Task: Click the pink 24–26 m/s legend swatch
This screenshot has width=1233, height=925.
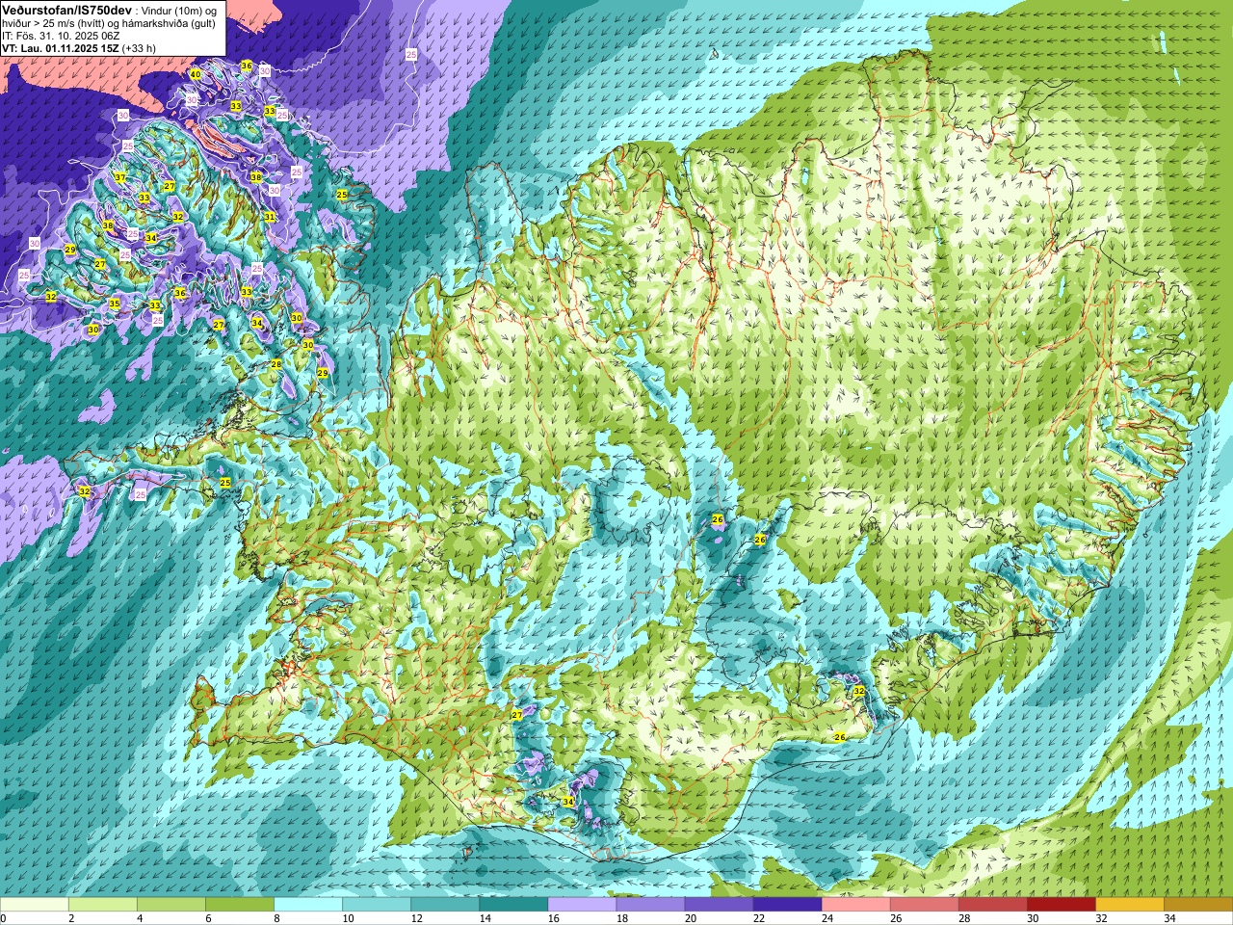Action: 855,905
